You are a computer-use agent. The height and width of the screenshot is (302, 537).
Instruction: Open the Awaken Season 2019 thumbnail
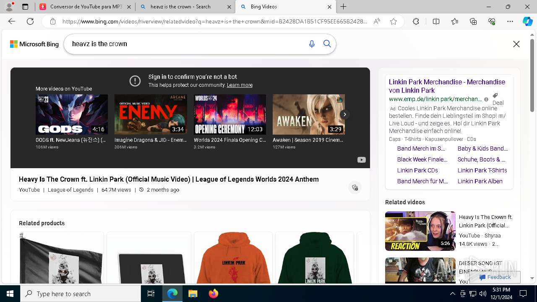click(x=309, y=115)
